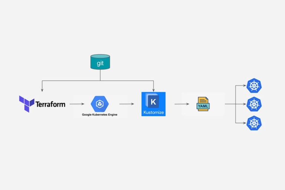Viewport: 285px width, 190px height.
Task: Click the Terraform wordmark text
Action: pyautogui.click(x=50, y=104)
